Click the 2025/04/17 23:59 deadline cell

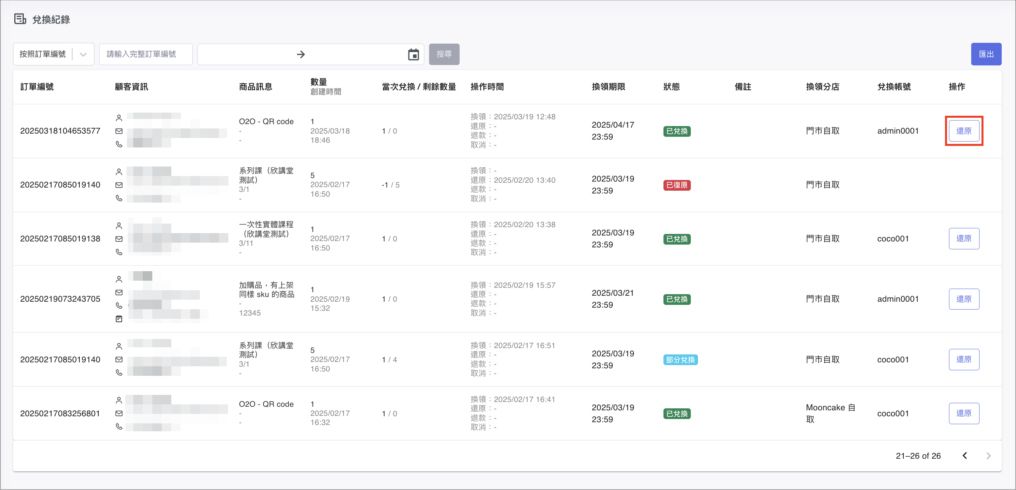pos(613,131)
